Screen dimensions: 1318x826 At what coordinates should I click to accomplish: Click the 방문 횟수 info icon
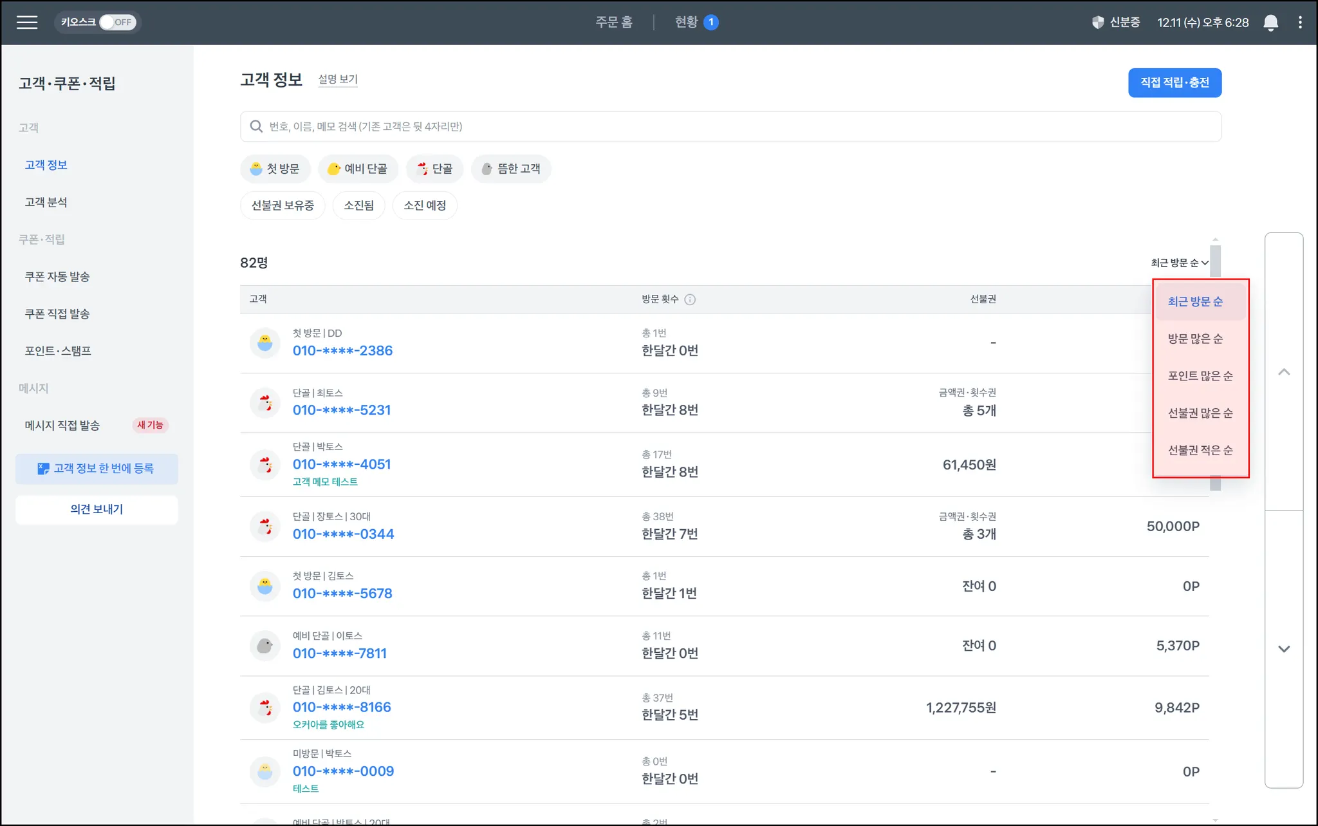tap(690, 299)
